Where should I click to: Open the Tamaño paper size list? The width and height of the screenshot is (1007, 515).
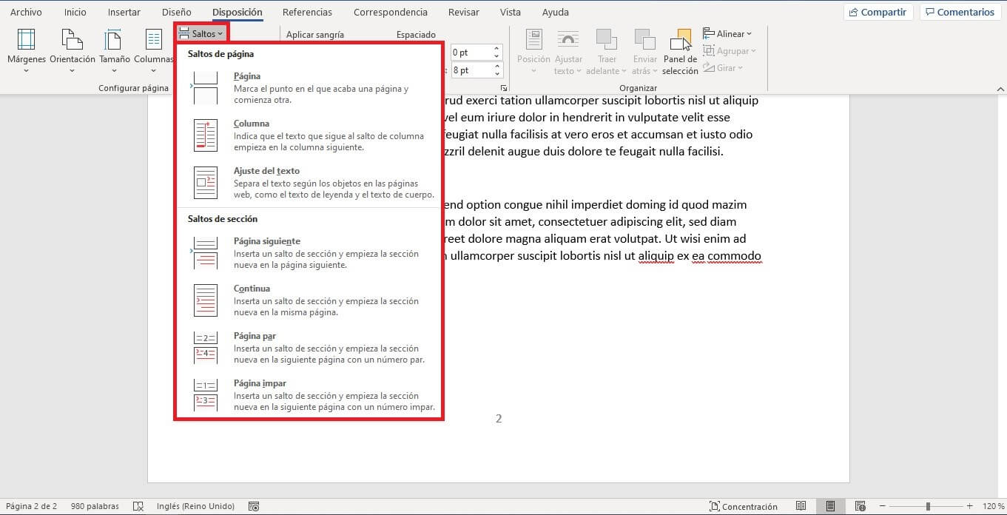click(114, 50)
